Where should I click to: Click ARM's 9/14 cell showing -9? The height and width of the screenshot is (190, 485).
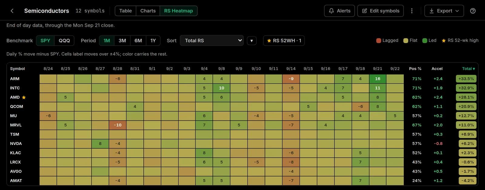(x=291, y=79)
